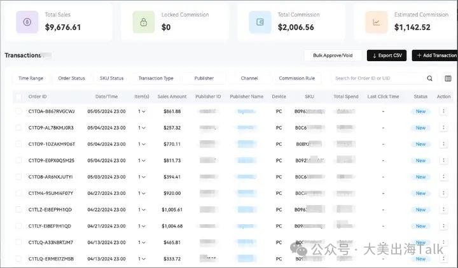Screen dimensions: 458x268
Task: Click the search magnifier icon
Action: point(429,78)
